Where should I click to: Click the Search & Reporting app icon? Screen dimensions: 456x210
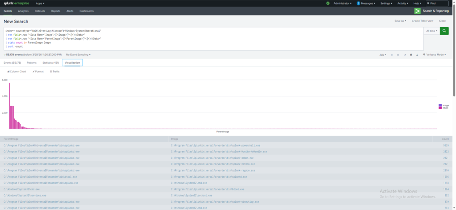pyautogui.click(x=417, y=11)
